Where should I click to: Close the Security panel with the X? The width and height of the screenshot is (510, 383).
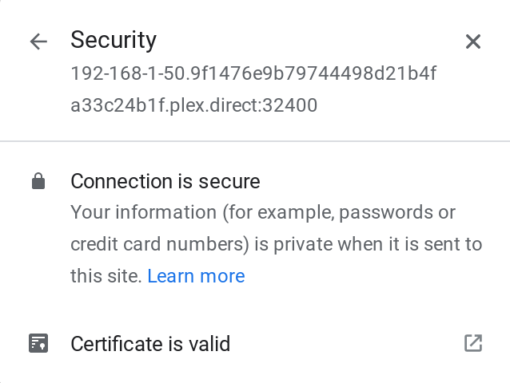click(473, 42)
